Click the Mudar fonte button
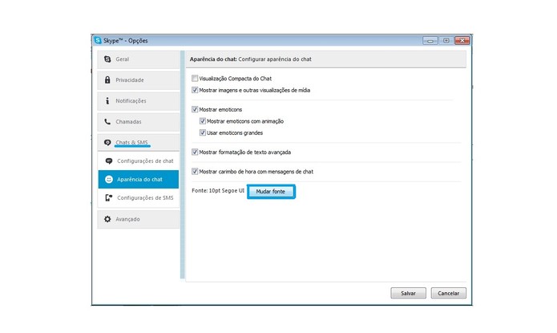The width and height of the screenshot is (557, 333). pos(271,192)
